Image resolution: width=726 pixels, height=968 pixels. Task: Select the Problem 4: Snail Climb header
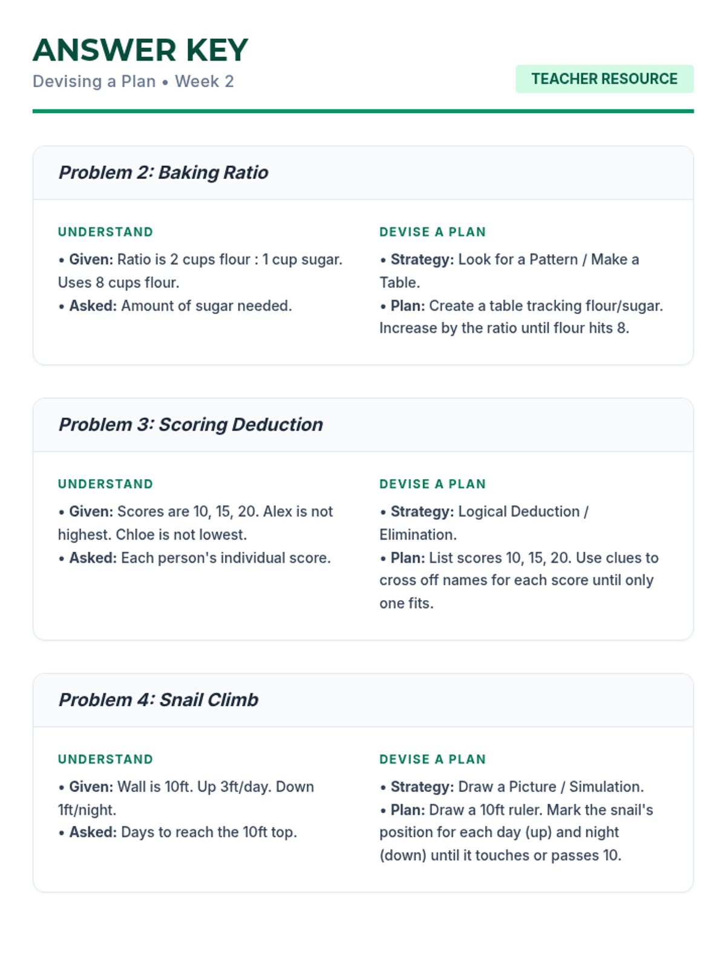(x=159, y=700)
